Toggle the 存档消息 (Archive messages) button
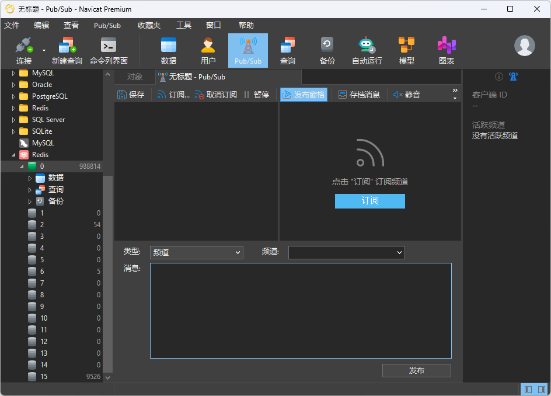 tap(359, 95)
